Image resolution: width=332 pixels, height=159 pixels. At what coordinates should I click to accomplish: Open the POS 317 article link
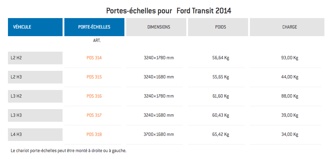click(94, 115)
